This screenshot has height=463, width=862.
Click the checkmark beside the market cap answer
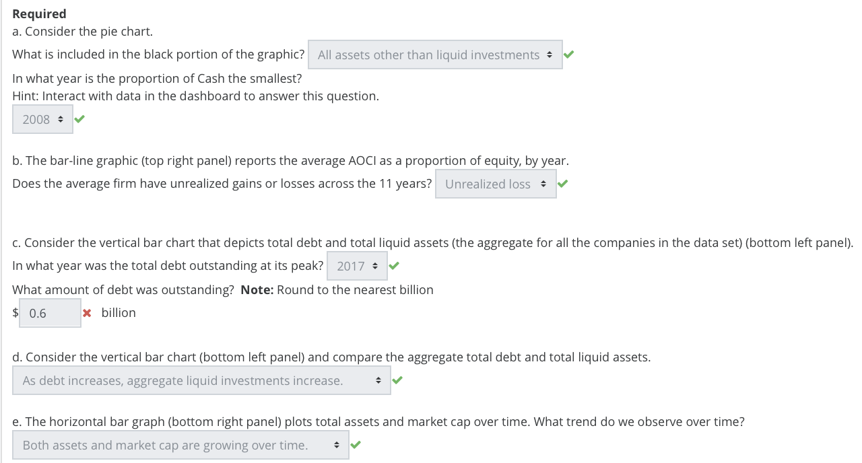pos(356,444)
